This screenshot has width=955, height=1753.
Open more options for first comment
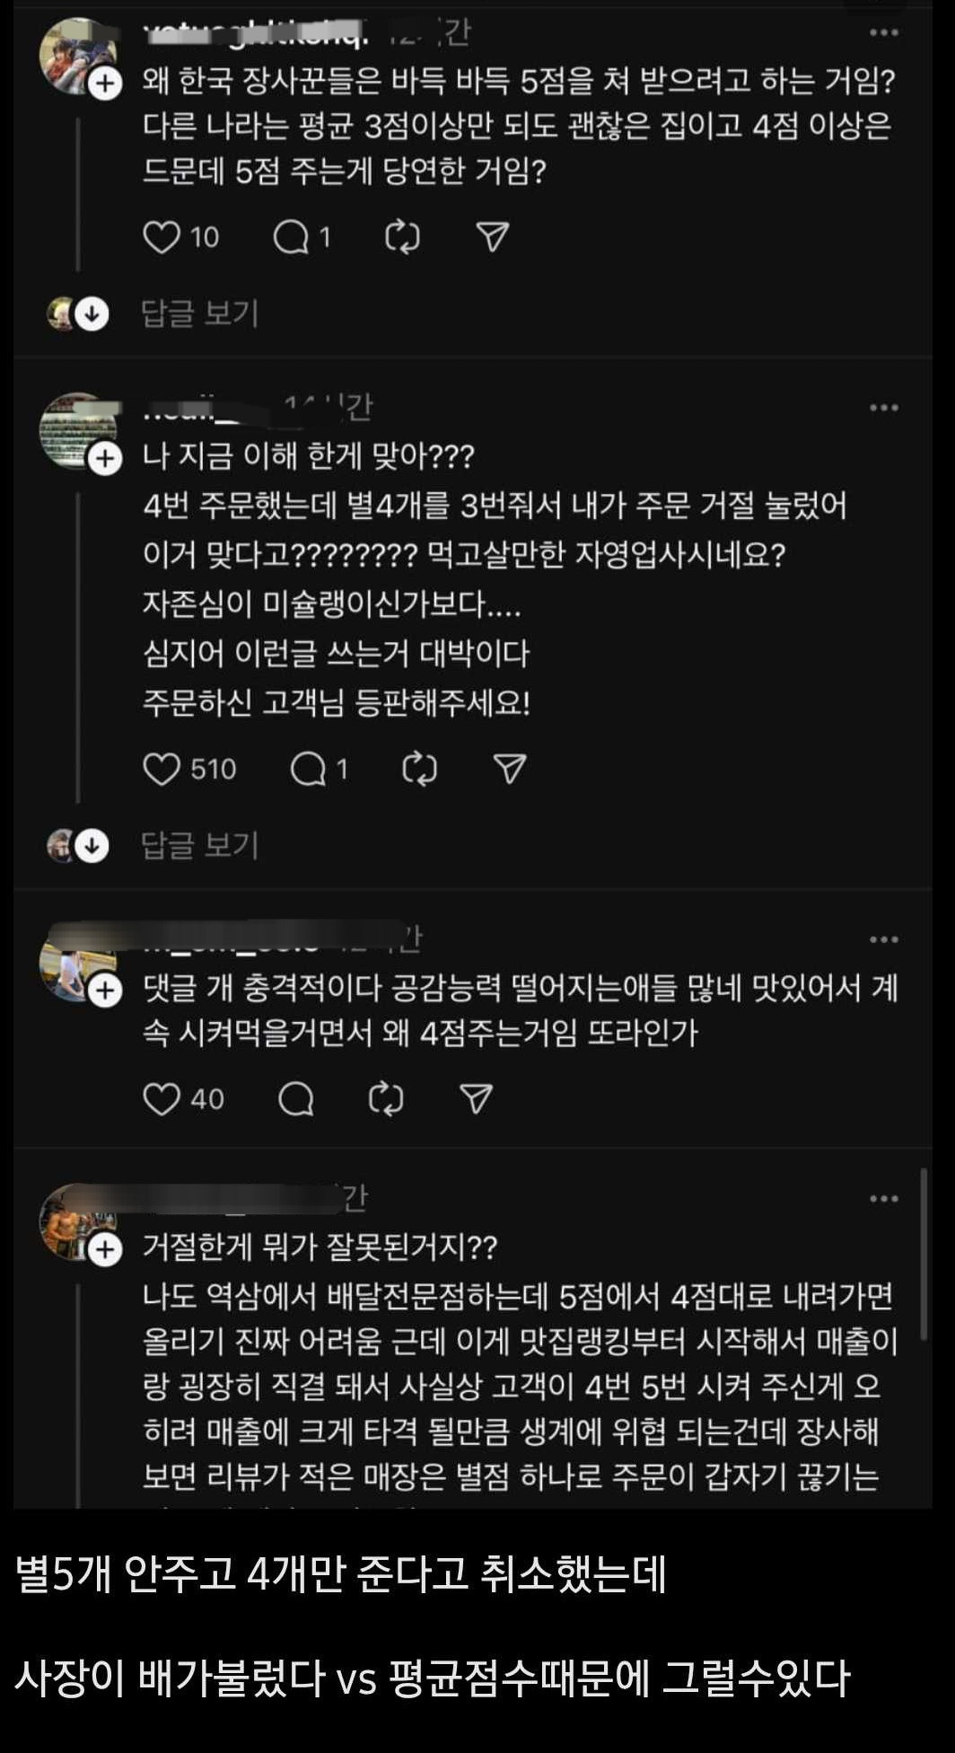[x=884, y=33]
